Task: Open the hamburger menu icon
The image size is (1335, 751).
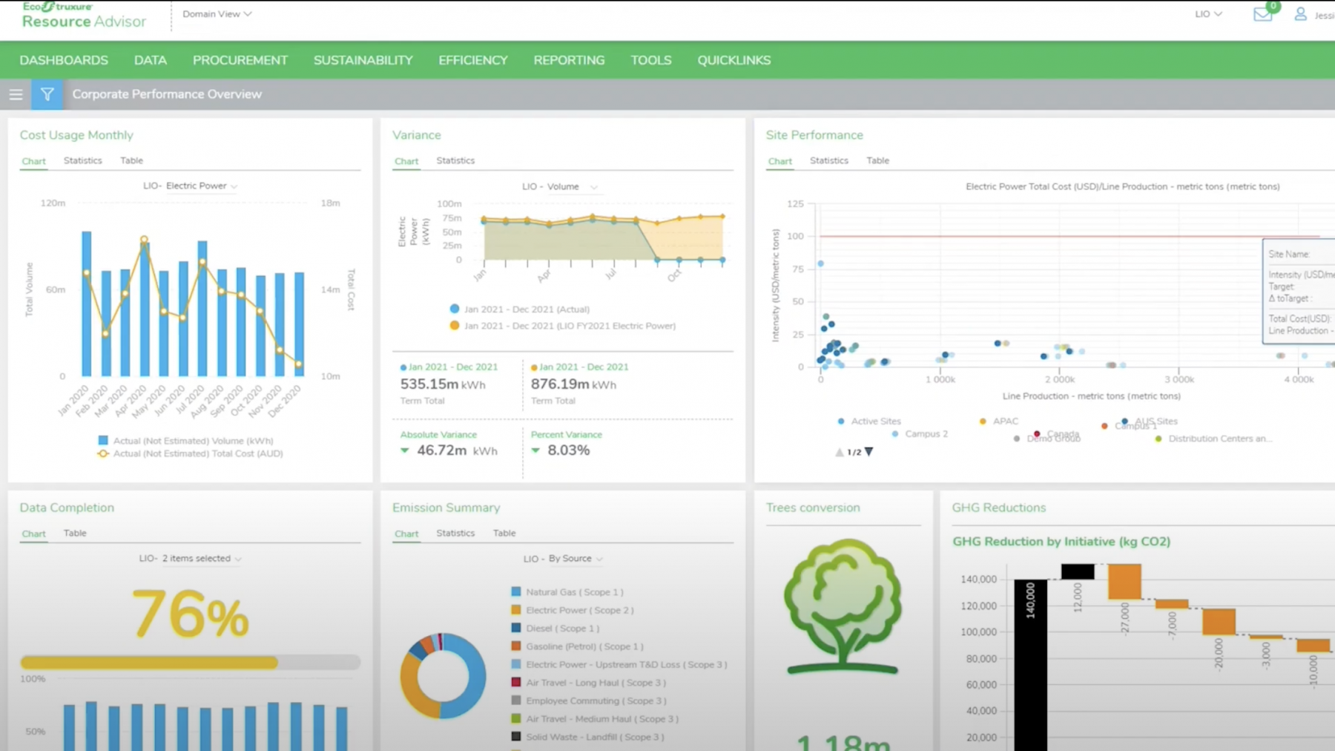Action: [x=16, y=94]
